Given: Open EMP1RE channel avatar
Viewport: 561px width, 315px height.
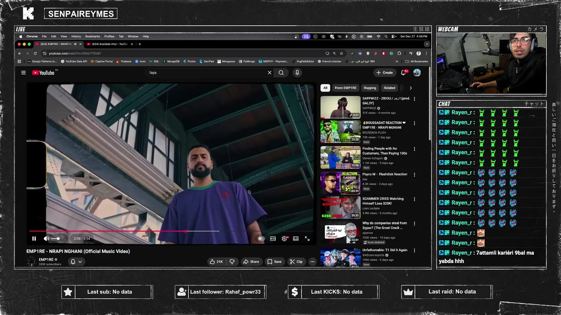Looking at the screenshot, I should click(x=31, y=262).
